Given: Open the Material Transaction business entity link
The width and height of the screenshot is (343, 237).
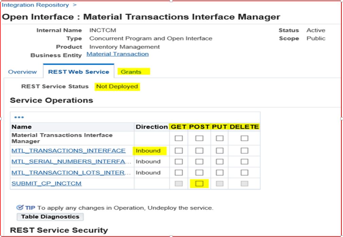Looking at the screenshot, I should [118, 54].
